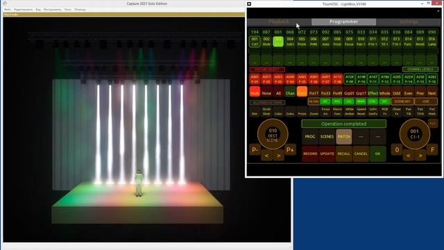This screenshot has height=250, width=444.
Task: Click the Even selection button
Action: (409, 92)
